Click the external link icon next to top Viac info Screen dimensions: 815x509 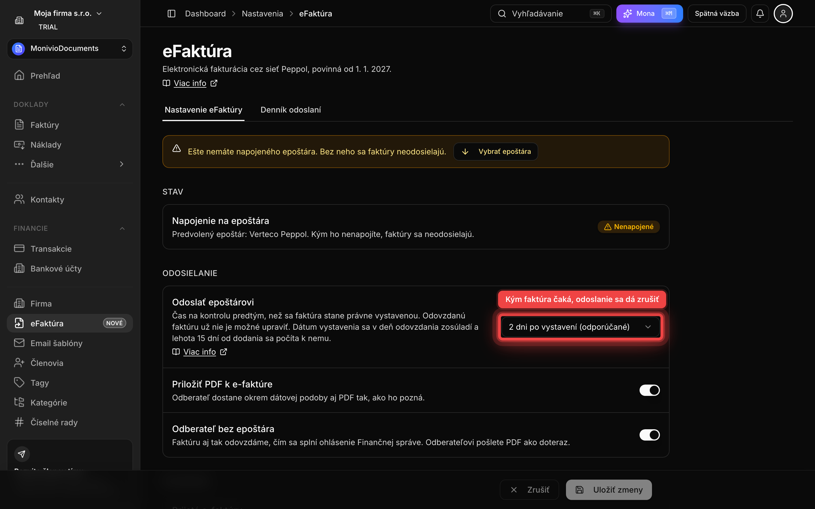pyautogui.click(x=214, y=83)
